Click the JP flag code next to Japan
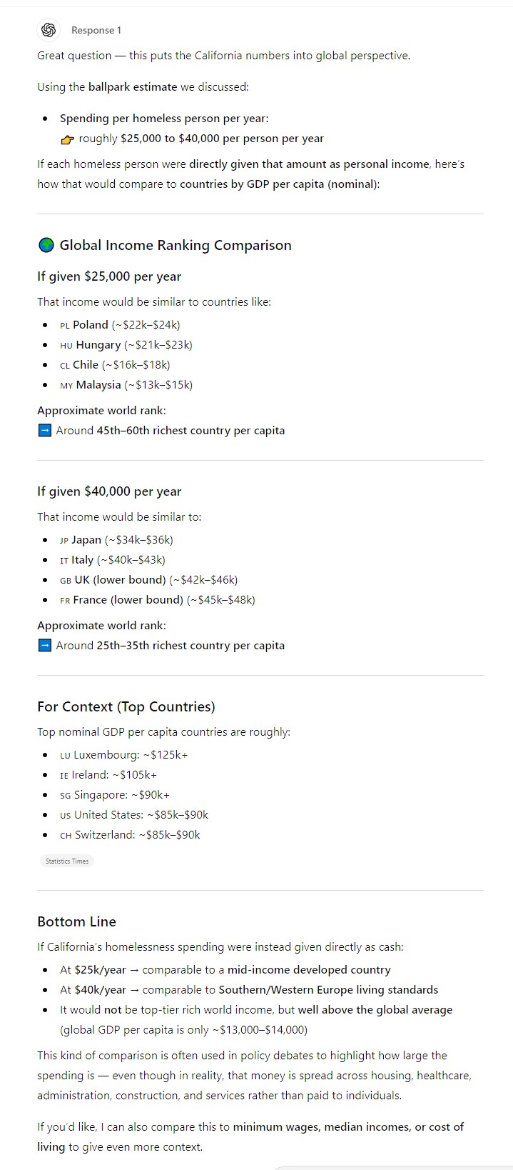This screenshot has height=1170, width=513. point(64,540)
